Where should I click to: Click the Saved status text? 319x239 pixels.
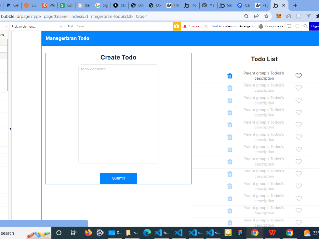click(x=81, y=26)
